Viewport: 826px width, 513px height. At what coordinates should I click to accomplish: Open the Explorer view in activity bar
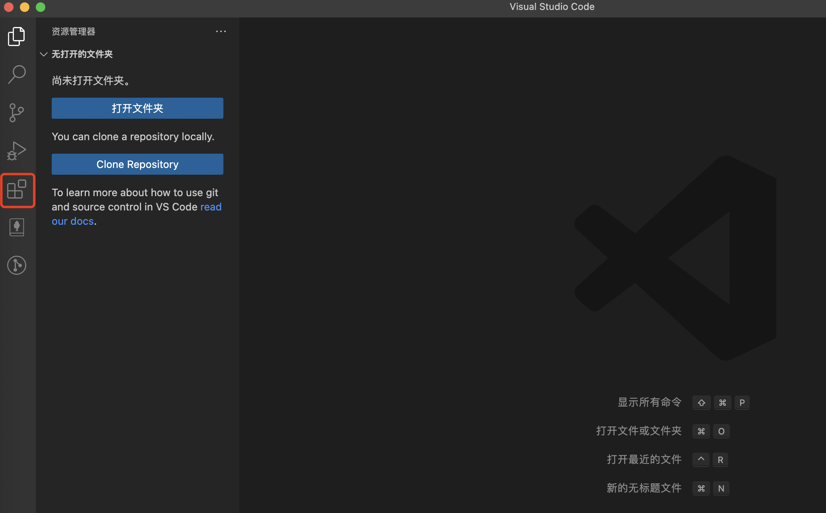tap(17, 37)
